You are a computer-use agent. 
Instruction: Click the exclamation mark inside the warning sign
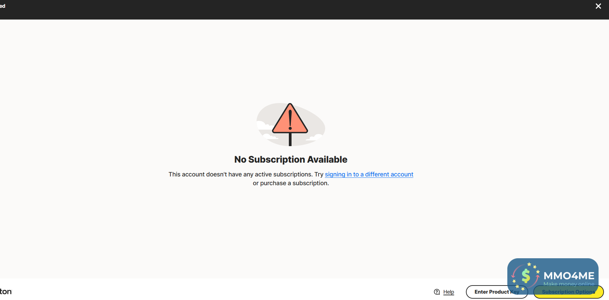coord(290,120)
